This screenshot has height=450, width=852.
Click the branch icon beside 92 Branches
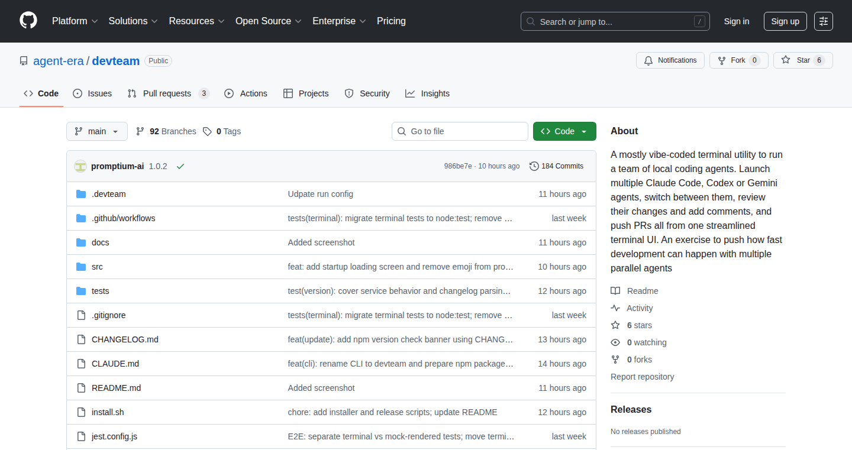coord(140,131)
